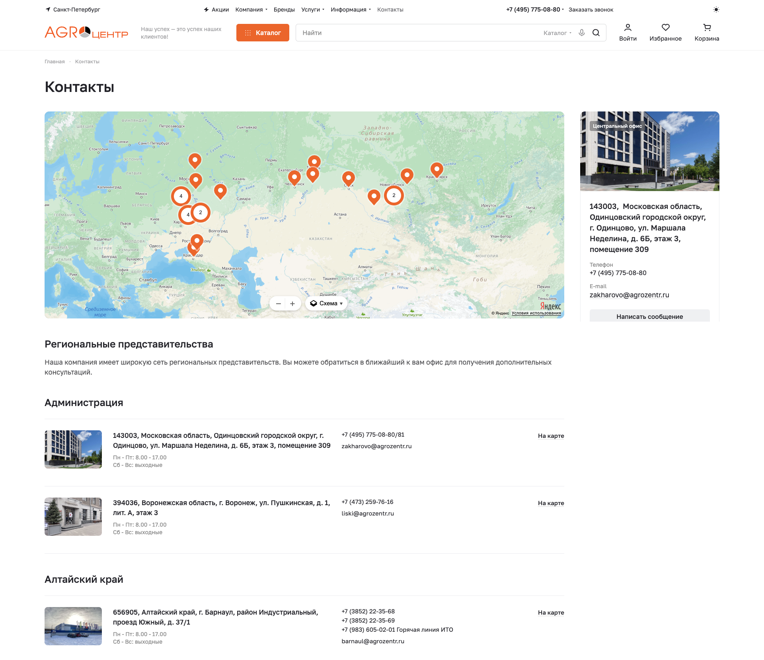Zoom out with the map minus button
Image resolution: width=764 pixels, height=660 pixels.
click(279, 303)
